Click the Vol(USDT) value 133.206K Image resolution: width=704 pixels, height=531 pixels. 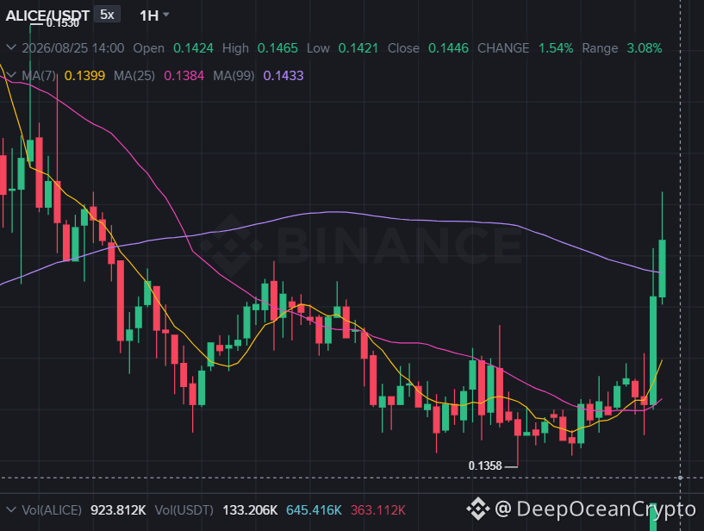pos(250,510)
